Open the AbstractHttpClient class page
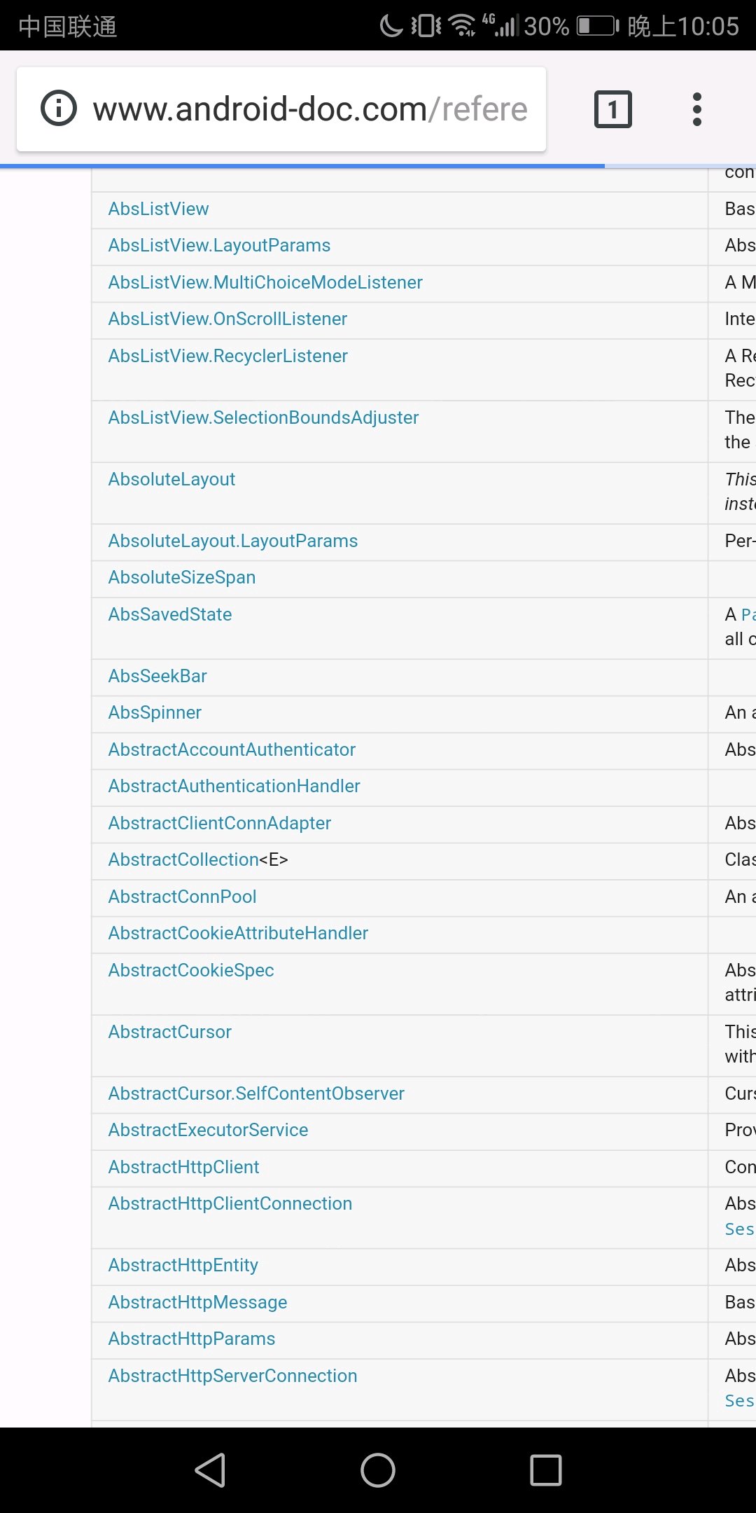Screen dimensions: 756x1513 coord(183,1167)
